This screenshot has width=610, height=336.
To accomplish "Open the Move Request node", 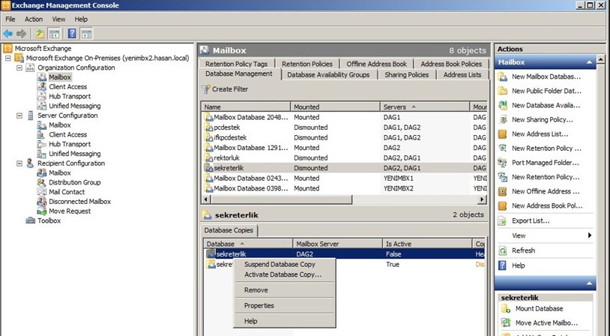I will [70, 211].
